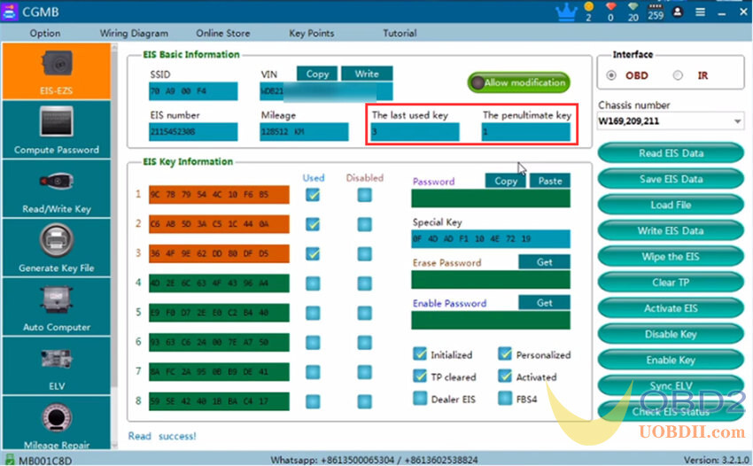This screenshot has height=466, width=753.
Task: Click the Read EIS Data button
Action: (671, 153)
